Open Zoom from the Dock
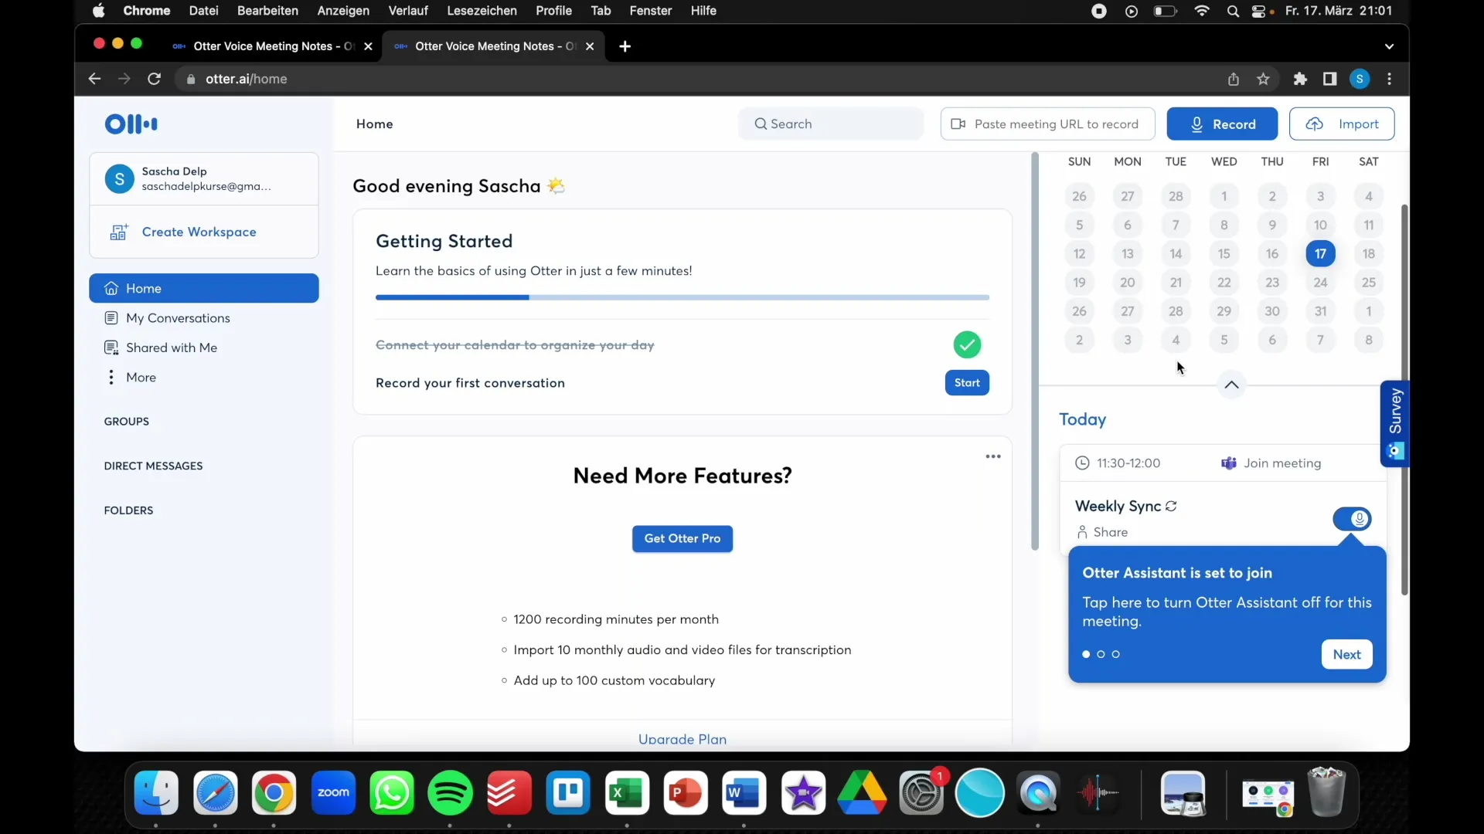 tap(333, 793)
